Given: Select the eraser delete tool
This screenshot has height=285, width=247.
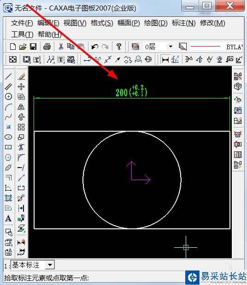Looking at the screenshot, I should pyautogui.click(x=21, y=76).
